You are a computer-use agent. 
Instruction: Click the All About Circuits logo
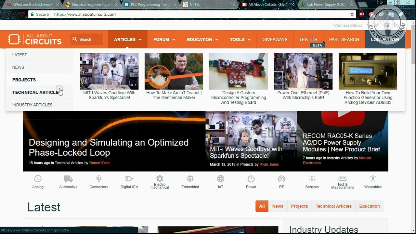pos(34,39)
